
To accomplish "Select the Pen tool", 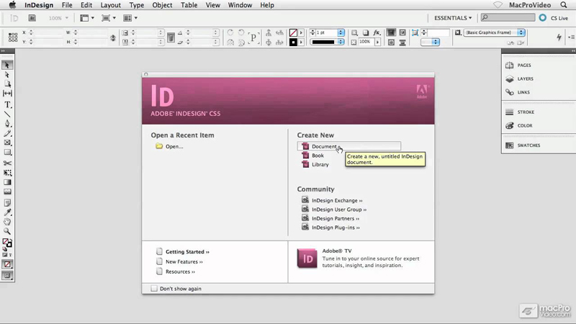I will pos(7,124).
